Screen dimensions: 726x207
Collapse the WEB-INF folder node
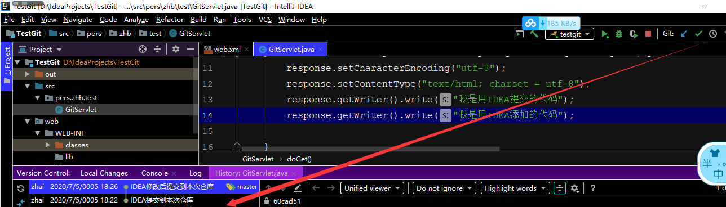click(x=37, y=133)
